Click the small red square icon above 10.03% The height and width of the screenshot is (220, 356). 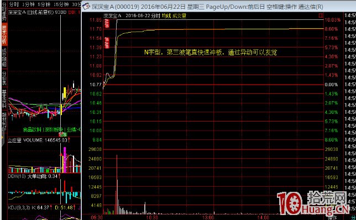pos(321,15)
